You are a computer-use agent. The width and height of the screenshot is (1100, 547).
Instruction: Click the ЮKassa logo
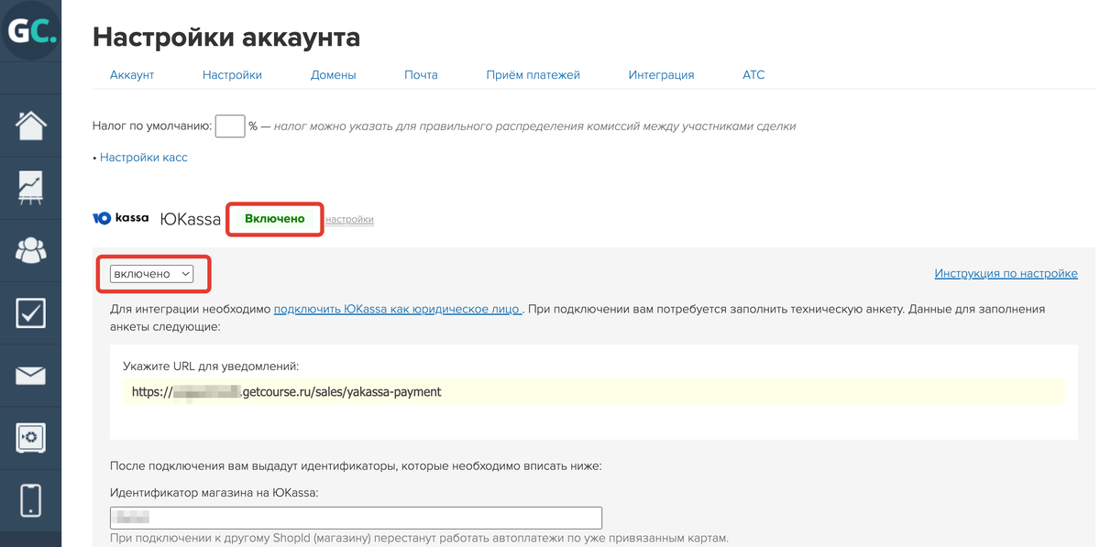(120, 218)
